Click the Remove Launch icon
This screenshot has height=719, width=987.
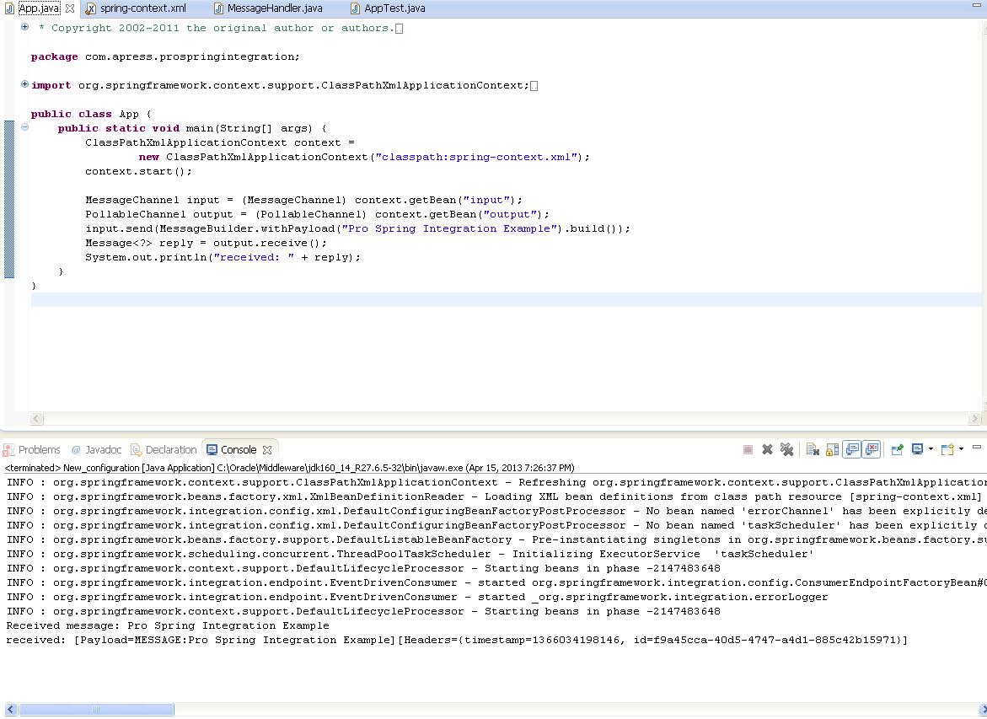pos(767,449)
